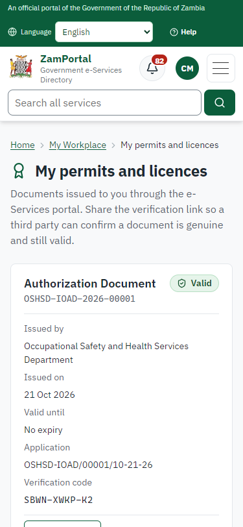
Task: Click the Valid status badge
Action: click(x=194, y=284)
